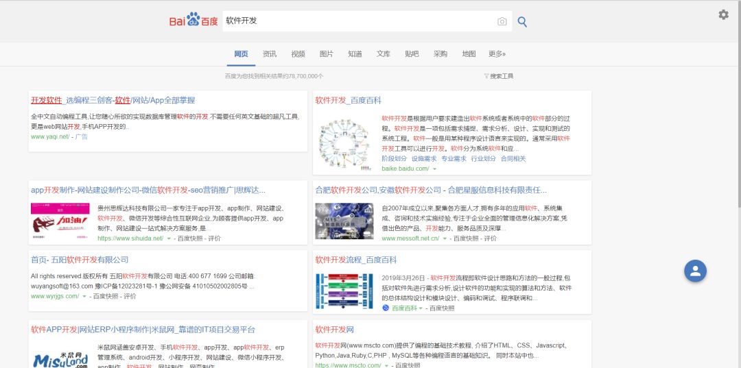
Task: Open 百度快照 for sihuida result
Action: [190, 238]
